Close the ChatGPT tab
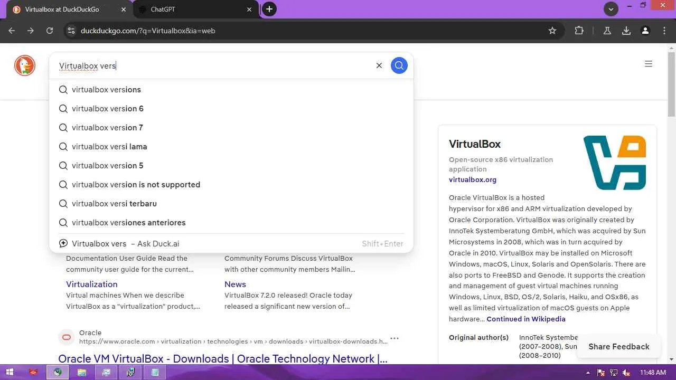The image size is (676, 380). coord(250,9)
